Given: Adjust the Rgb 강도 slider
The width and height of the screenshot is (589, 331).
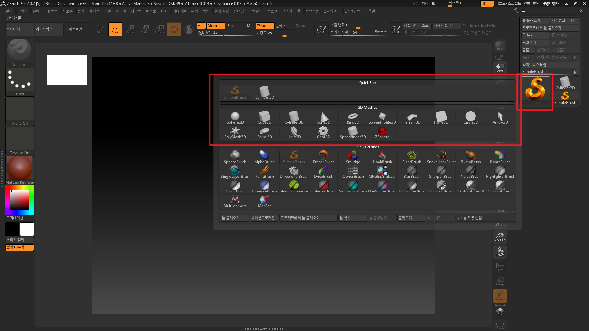Looking at the screenshot, I should 225,32.
